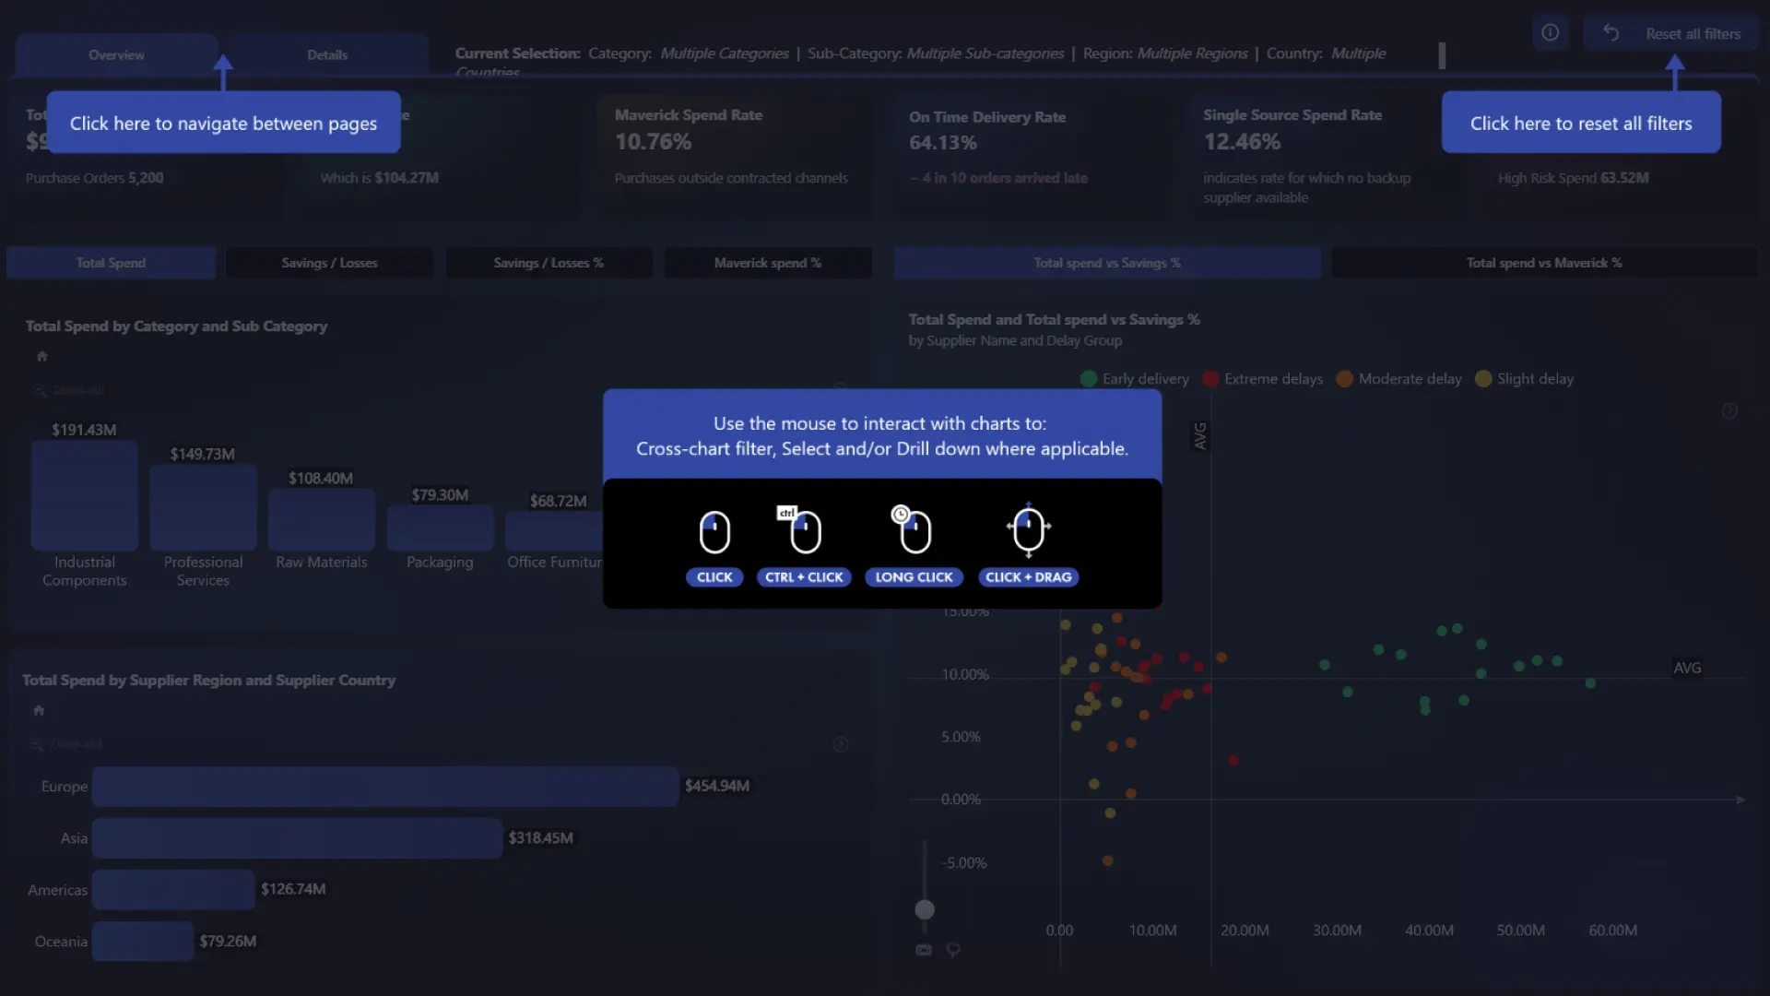Click the click + drag mouse icon
This screenshot has height=996, width=1770.
pos(1028,530)
